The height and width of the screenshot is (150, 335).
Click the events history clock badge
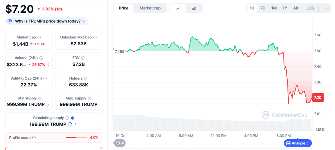pyautogui.click(x=119, y=142)
